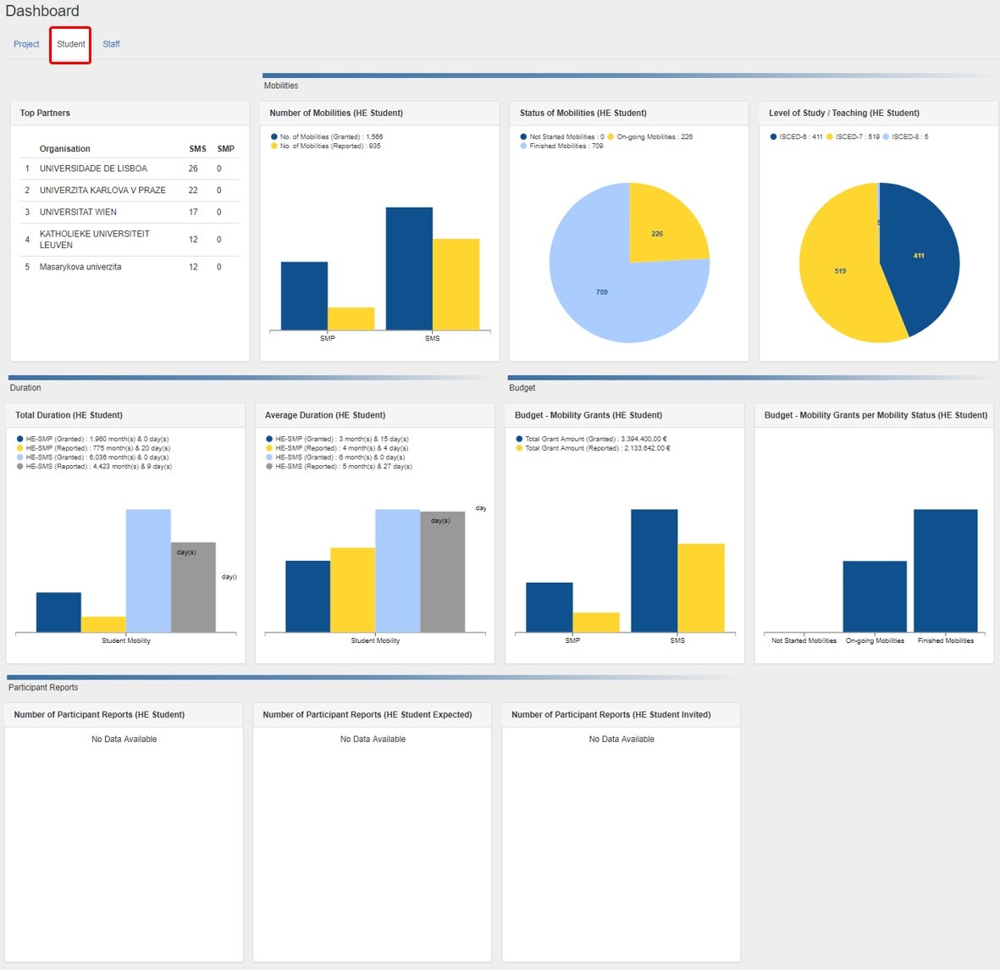
Task: Click SMS reported yellow bar in Number of Mobilities
Action: [x=456, y=285]
